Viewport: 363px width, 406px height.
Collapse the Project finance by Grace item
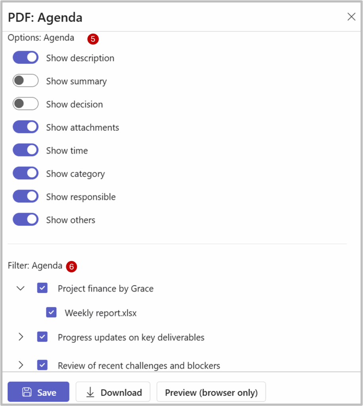(21, 288)
